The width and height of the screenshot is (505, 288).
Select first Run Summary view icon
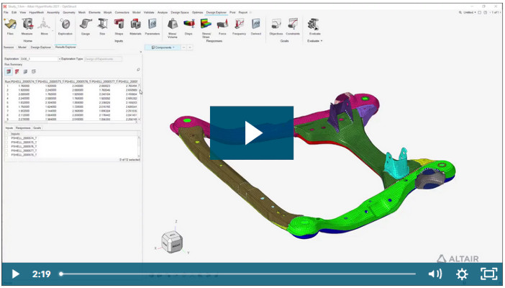(9, 71)
